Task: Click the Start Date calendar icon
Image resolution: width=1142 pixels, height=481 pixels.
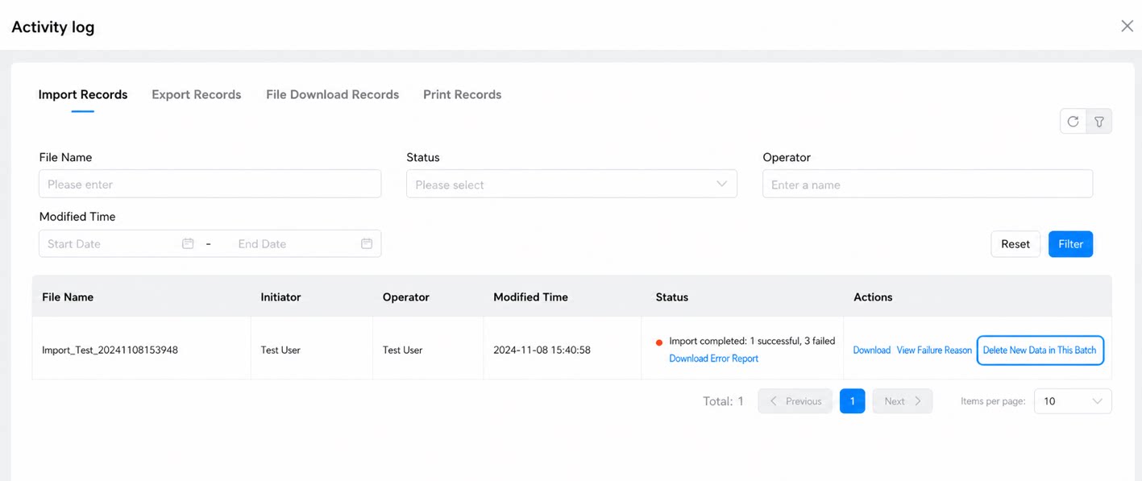Action: 188,243
